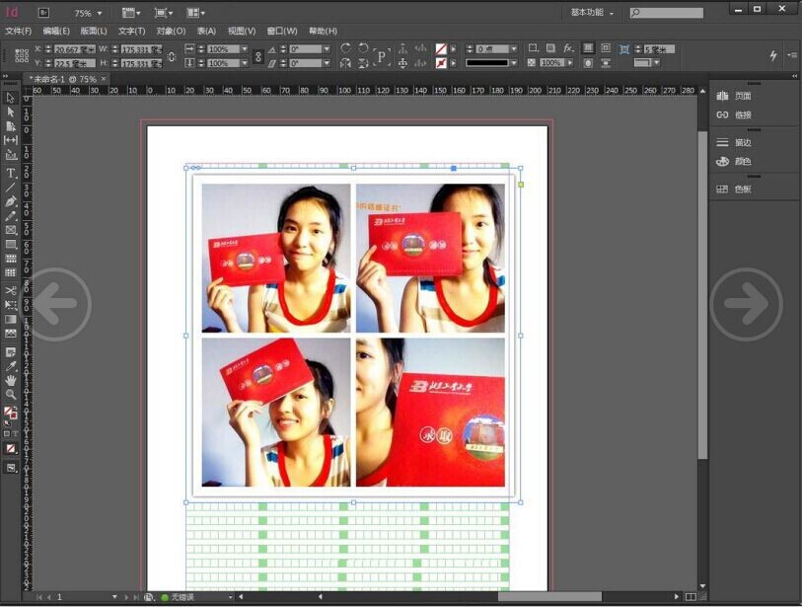Viewport: 802px width, 607px height.
Task: Toggle constrain proportions chain for scaling
Action: pyautogui.click(x=258, y=56)
